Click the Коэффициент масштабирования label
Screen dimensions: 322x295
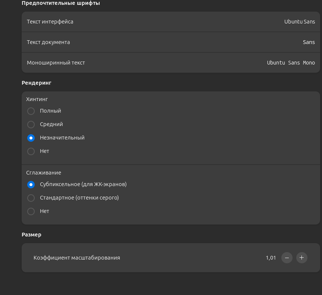pyautogui.click(x=77, y=258)
